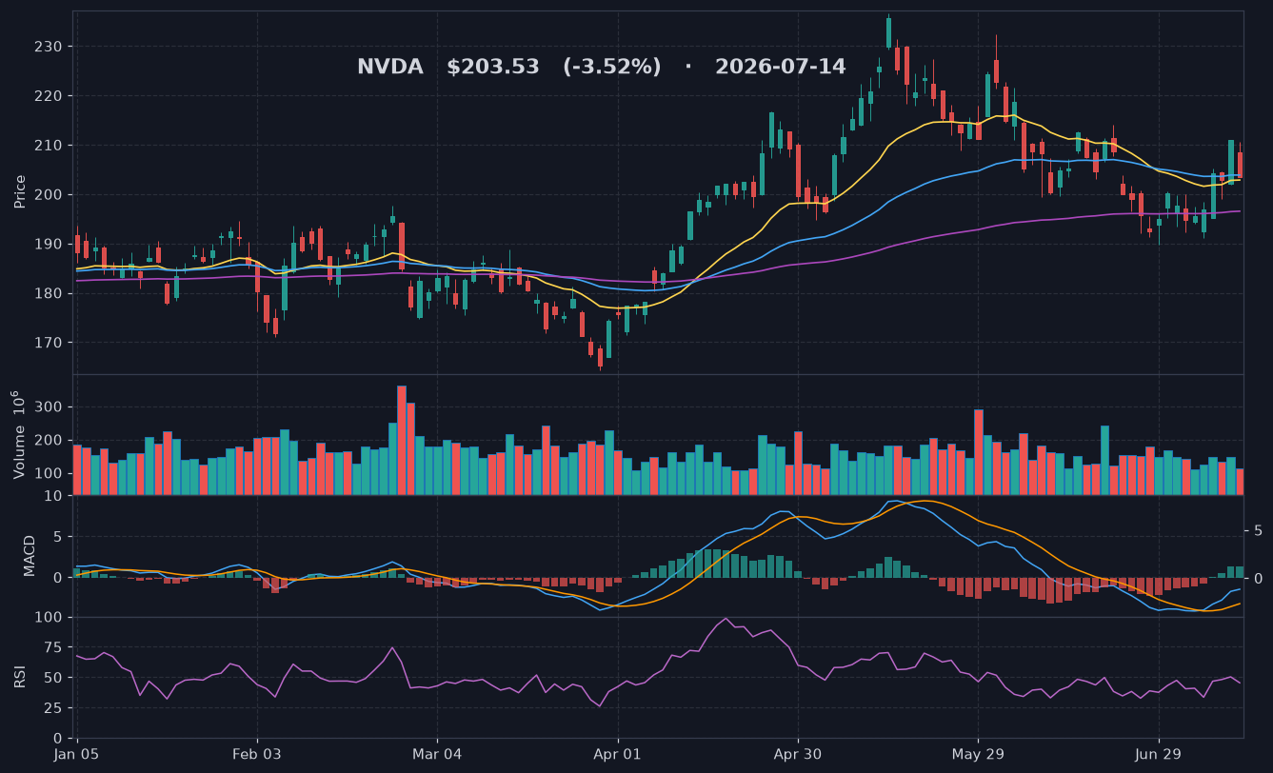Image resolution: width=1273 pixels, height=773 pixels.
Task: Click the Feb 03 date axis label
Action: tap(257, 754)
